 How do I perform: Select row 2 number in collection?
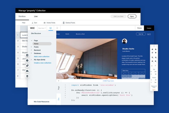(18, 41)
